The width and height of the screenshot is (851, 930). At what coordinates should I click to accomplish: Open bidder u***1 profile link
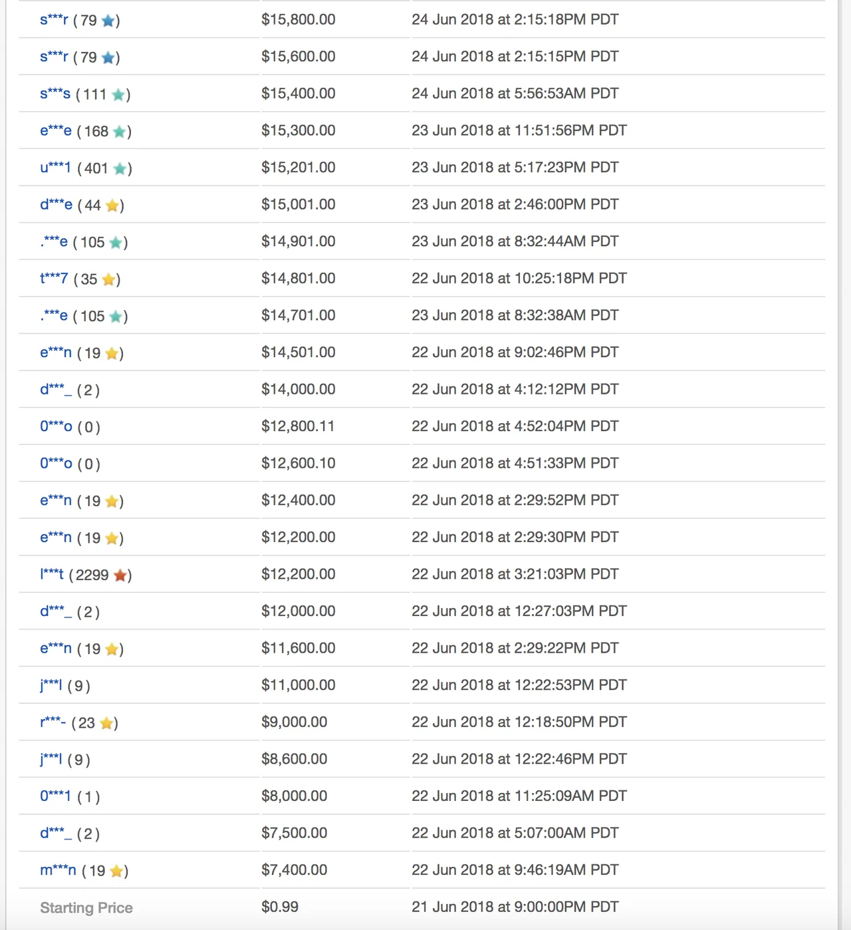[55, 168]
